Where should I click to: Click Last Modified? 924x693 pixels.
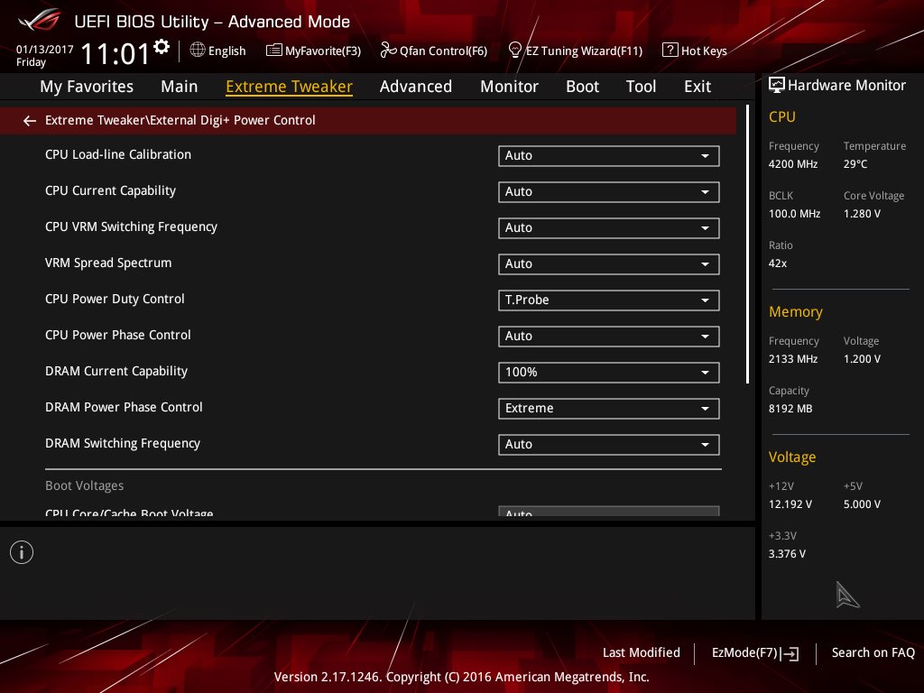[642, 652]
